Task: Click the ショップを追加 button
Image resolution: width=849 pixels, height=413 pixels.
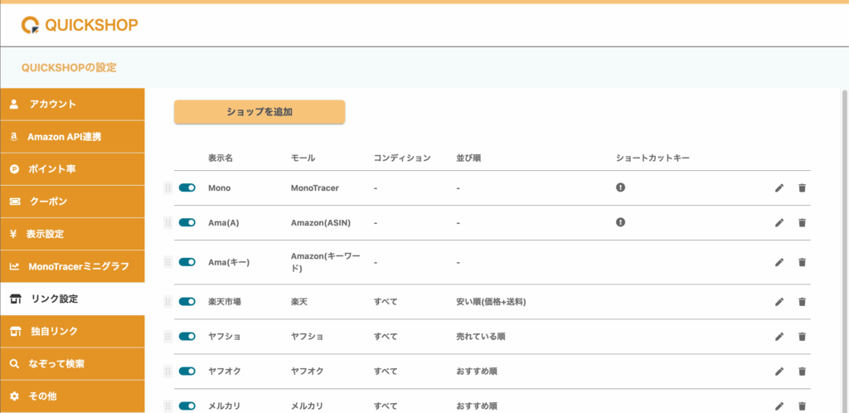Action: [x=260, y=112]
